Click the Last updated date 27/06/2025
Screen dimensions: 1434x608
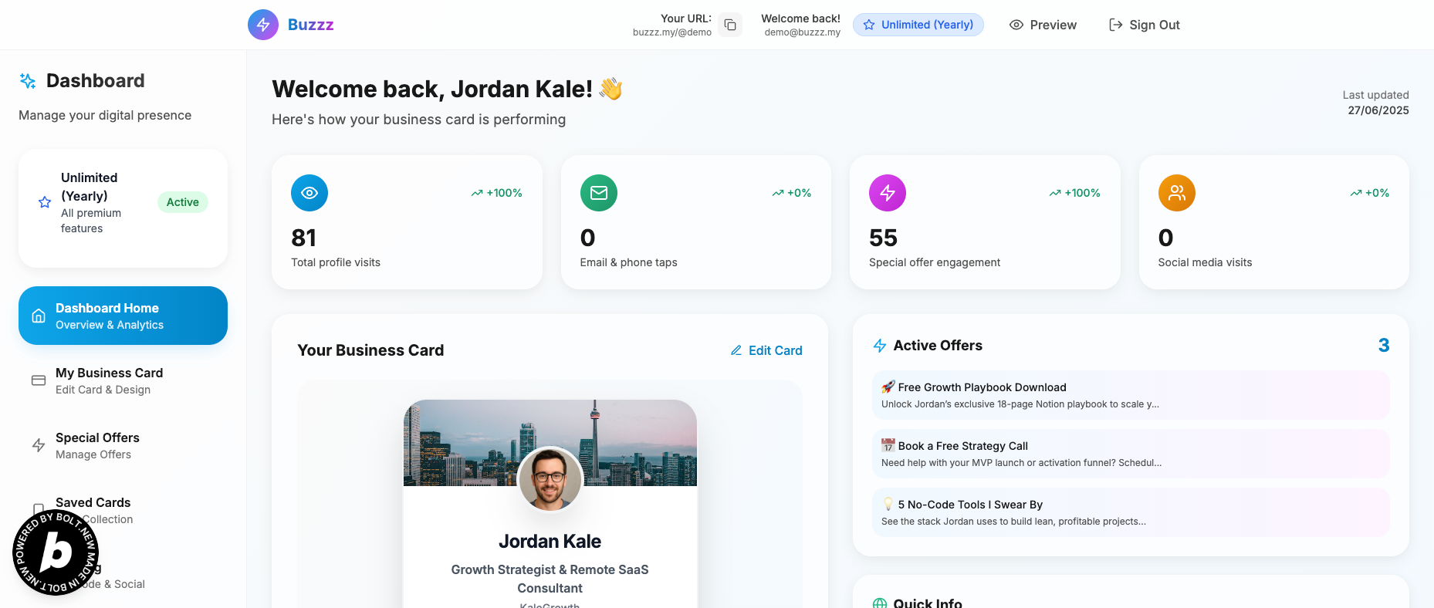click(1378, 110)
